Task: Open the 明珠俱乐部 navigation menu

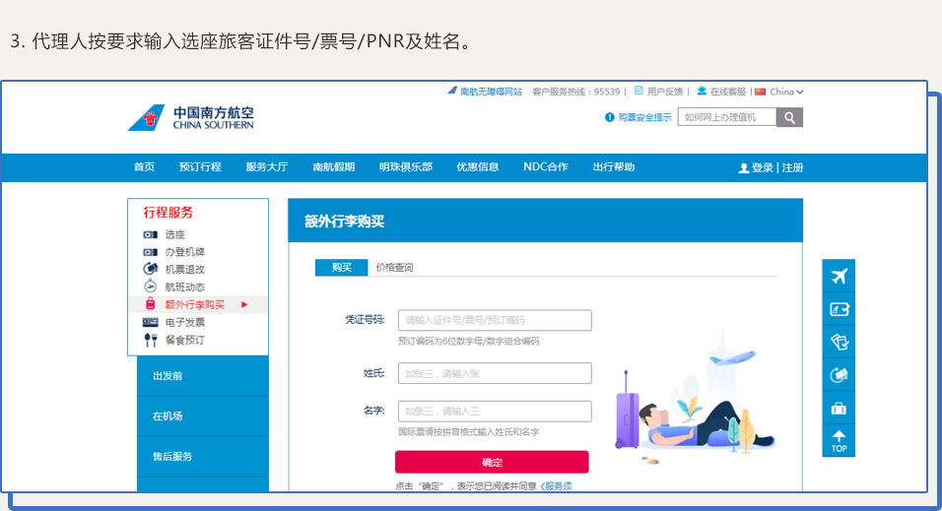Action: (x=405, y=167)
